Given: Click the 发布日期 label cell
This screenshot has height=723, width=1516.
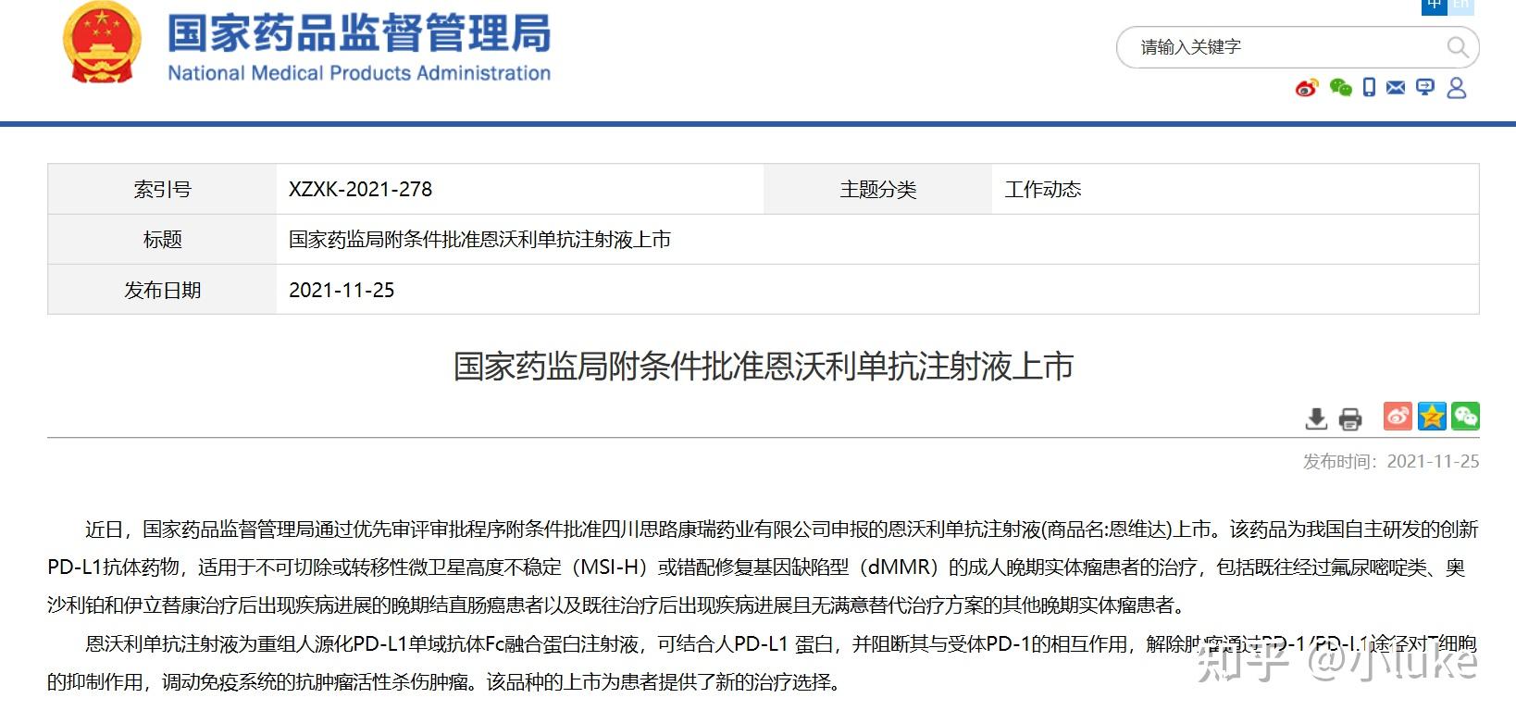Looking at the screenshot, I should (x=162, y=290).
